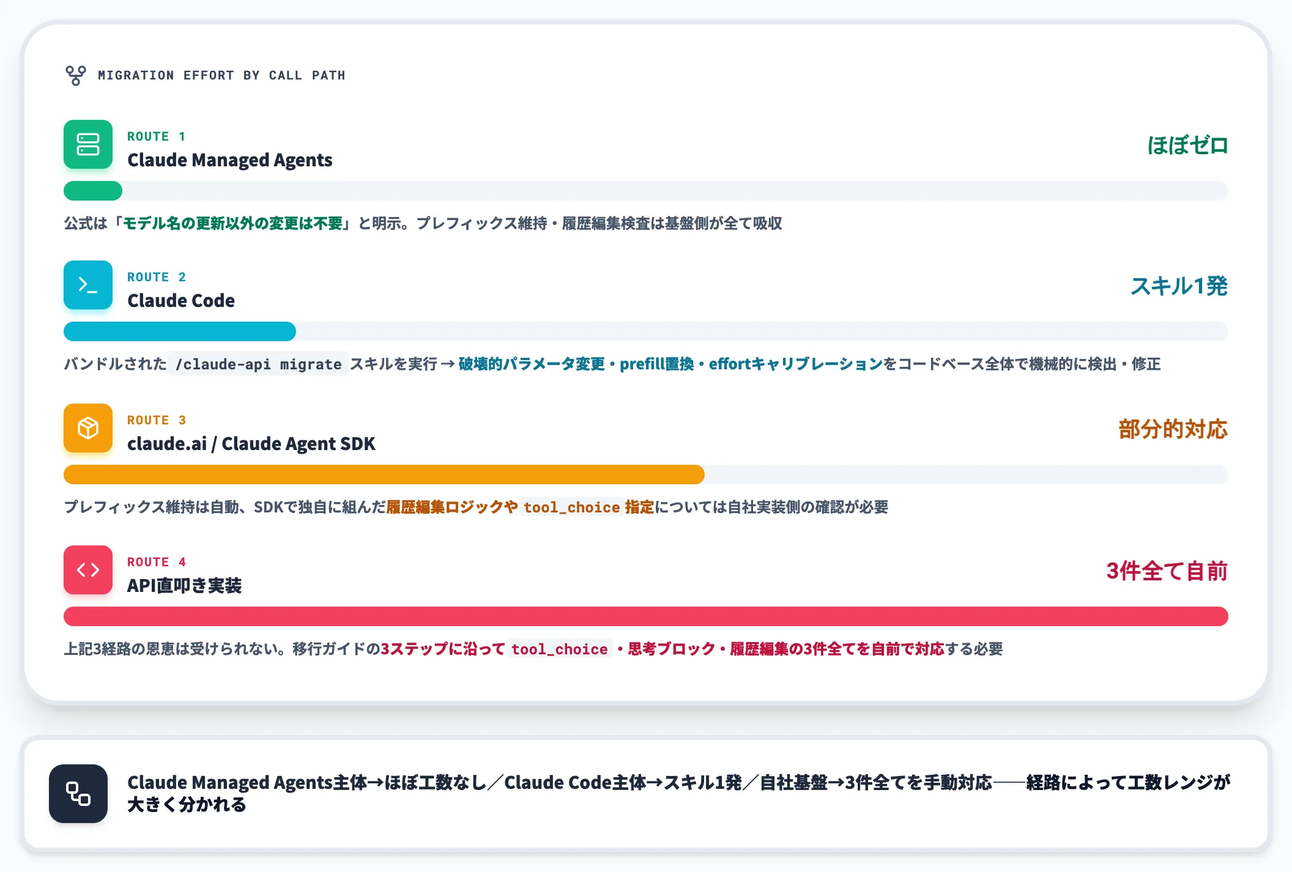This screenshot has width=1292, height=872.
Task: Click the highlighted effortキャリブレーション text
Action: [x=796, y=364]
